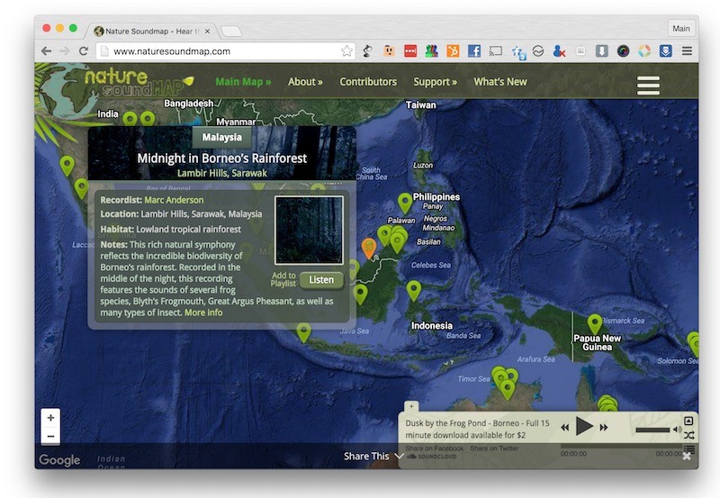Screen dimensions: 720x498
Task: Click the red password-dots extension icon
Action: [410, 51]
